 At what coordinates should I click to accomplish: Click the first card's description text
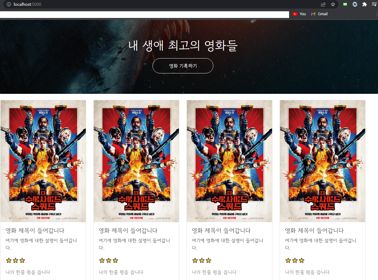(x=41, y=244)
